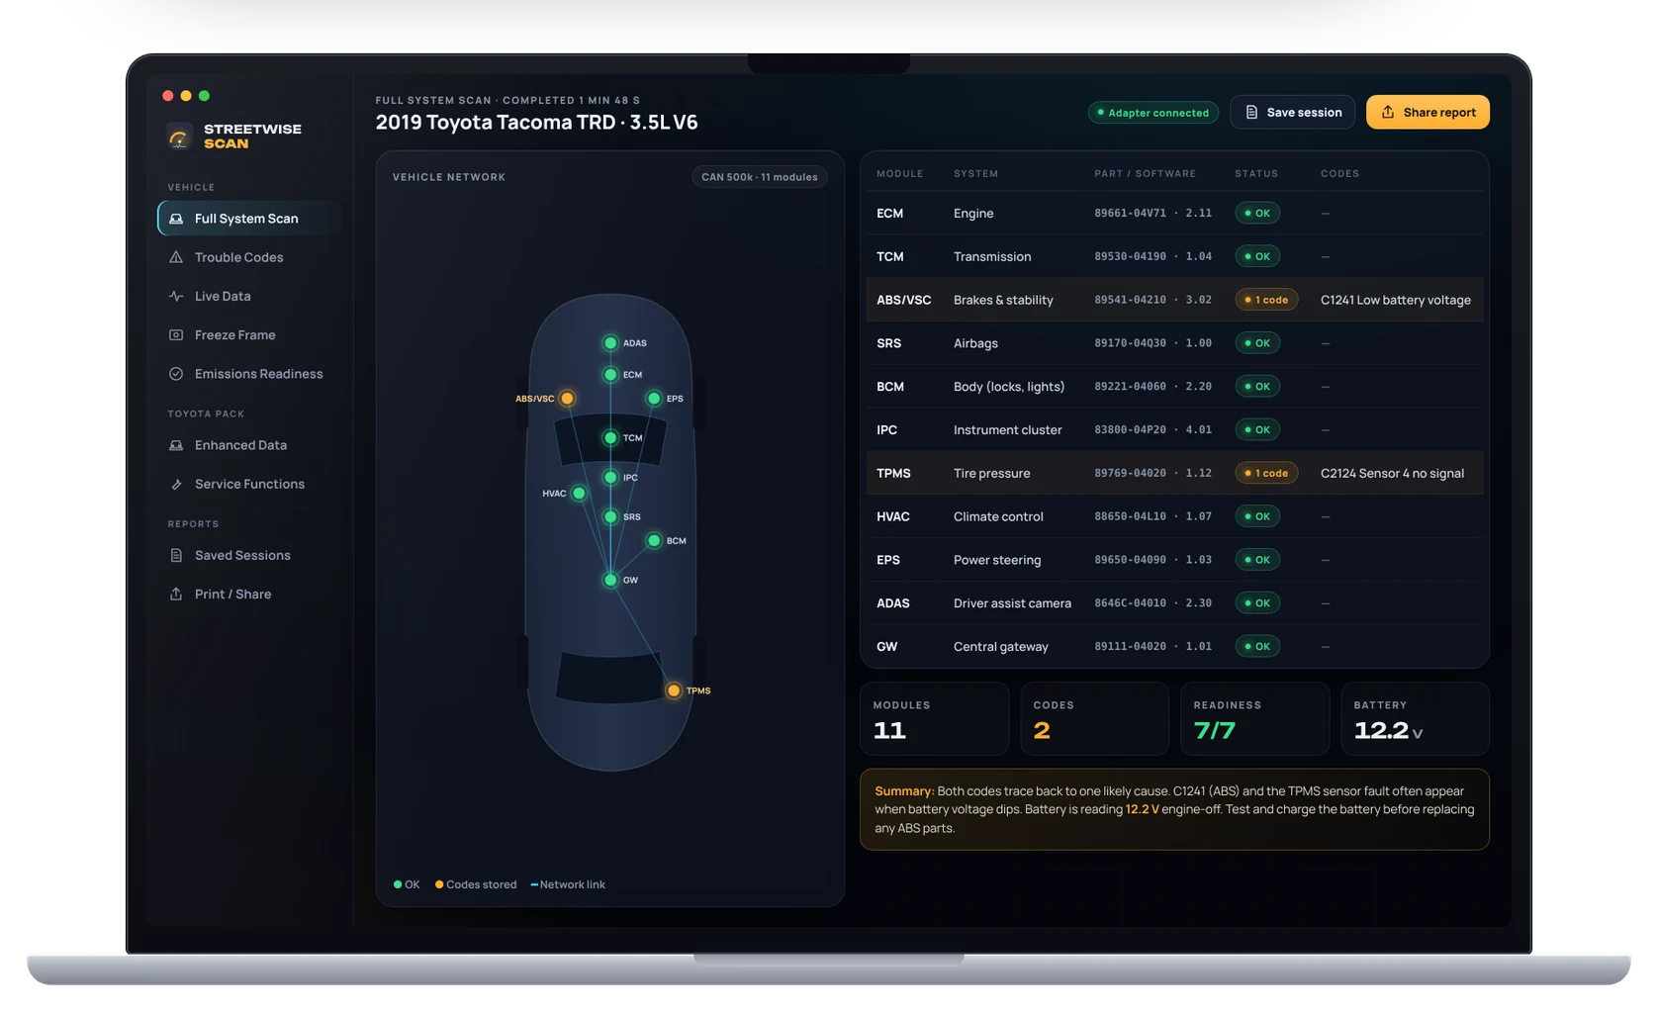Image resolution: width=1658 pixels, height=1012 pixels.
Task: Select the ECM Engine row
Action: pos(1174,213)
